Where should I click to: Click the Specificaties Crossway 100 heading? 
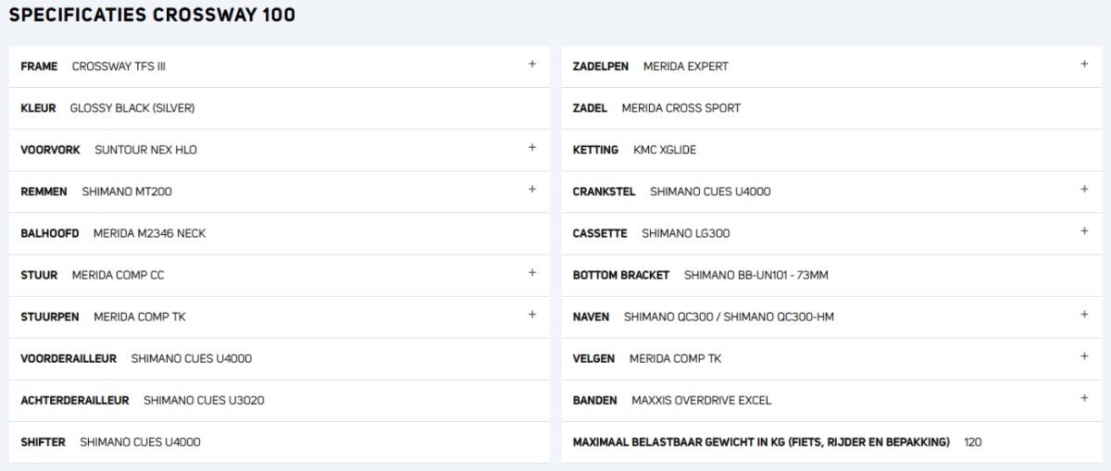[153, 15]
